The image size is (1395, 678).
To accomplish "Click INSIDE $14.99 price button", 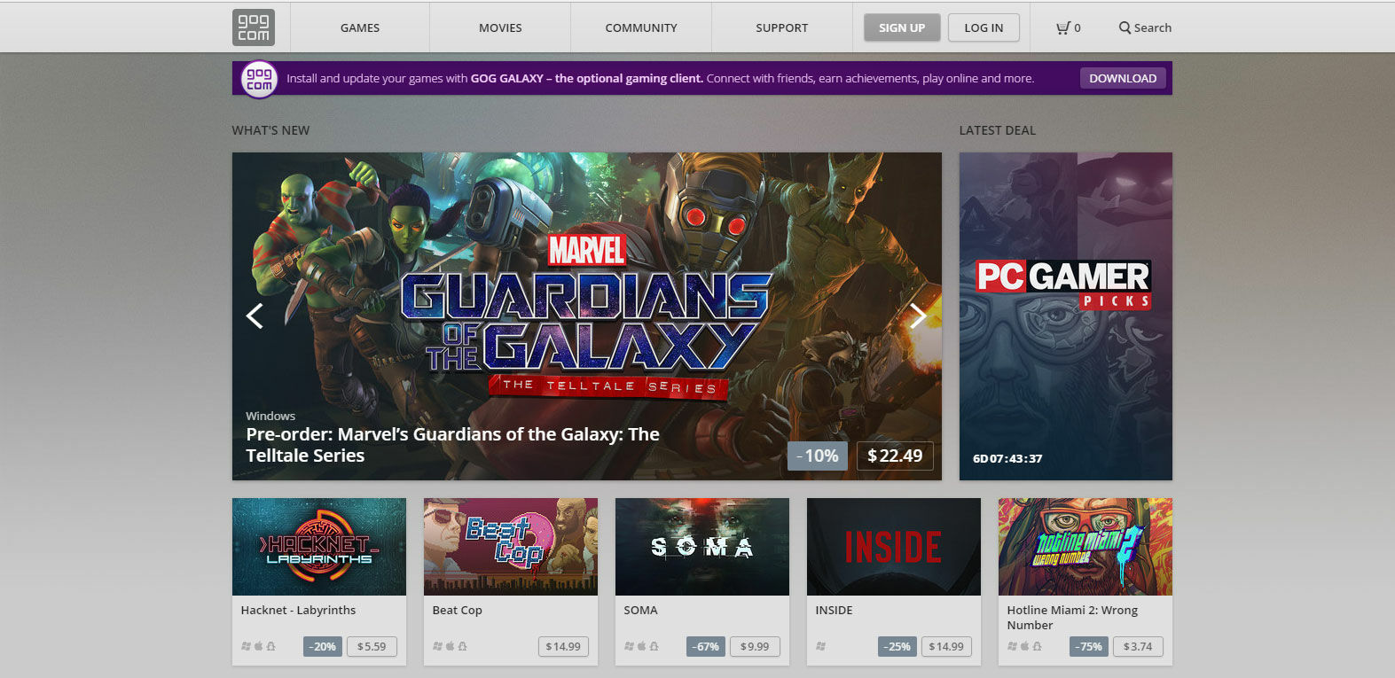I will [946, 646].
